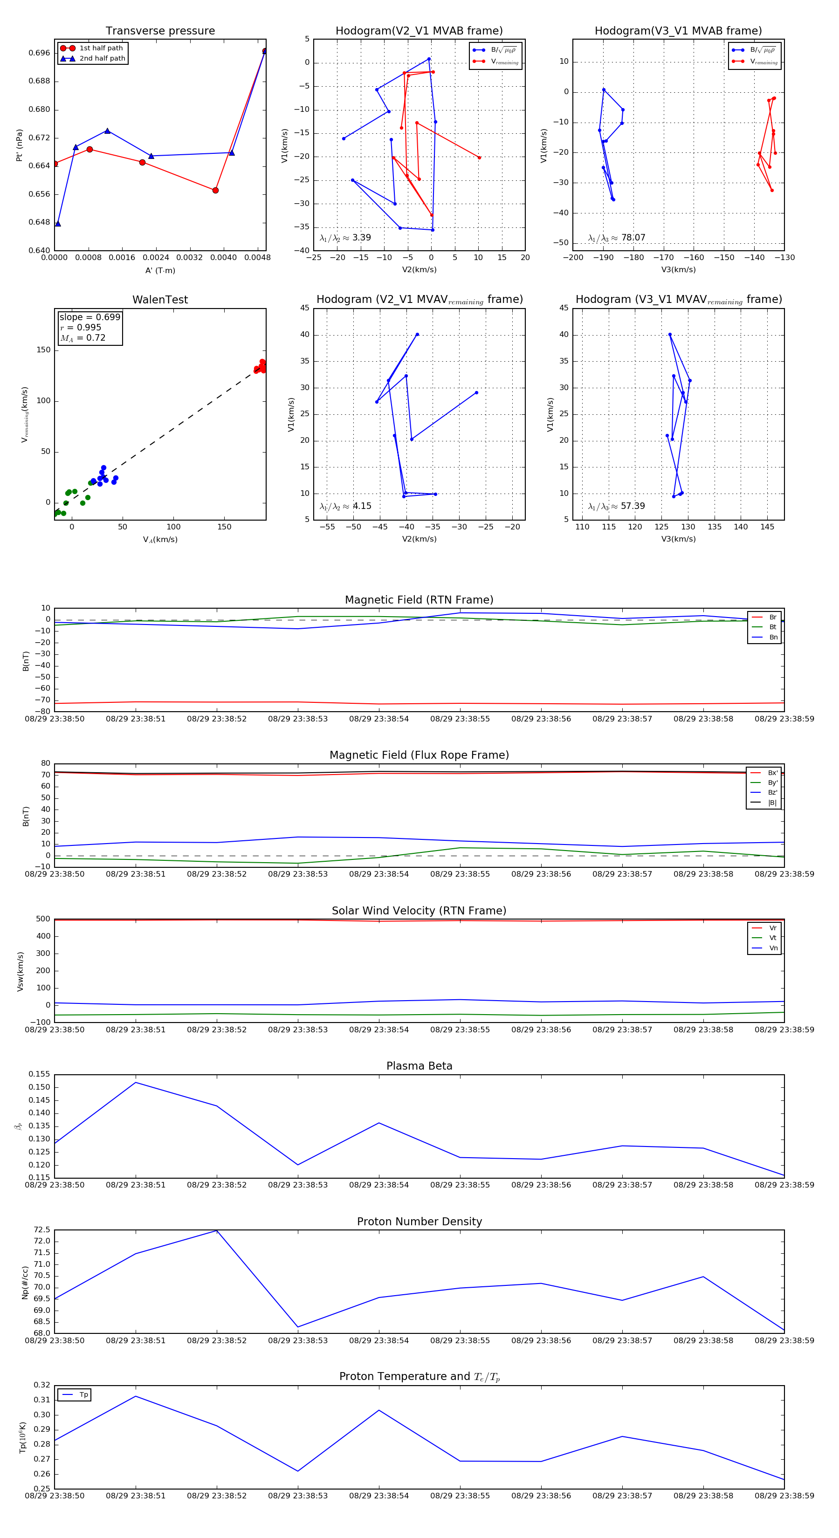Click the "A' (T·m)" x-axis label
The image size is (839, 1538).
pos(160,270)
